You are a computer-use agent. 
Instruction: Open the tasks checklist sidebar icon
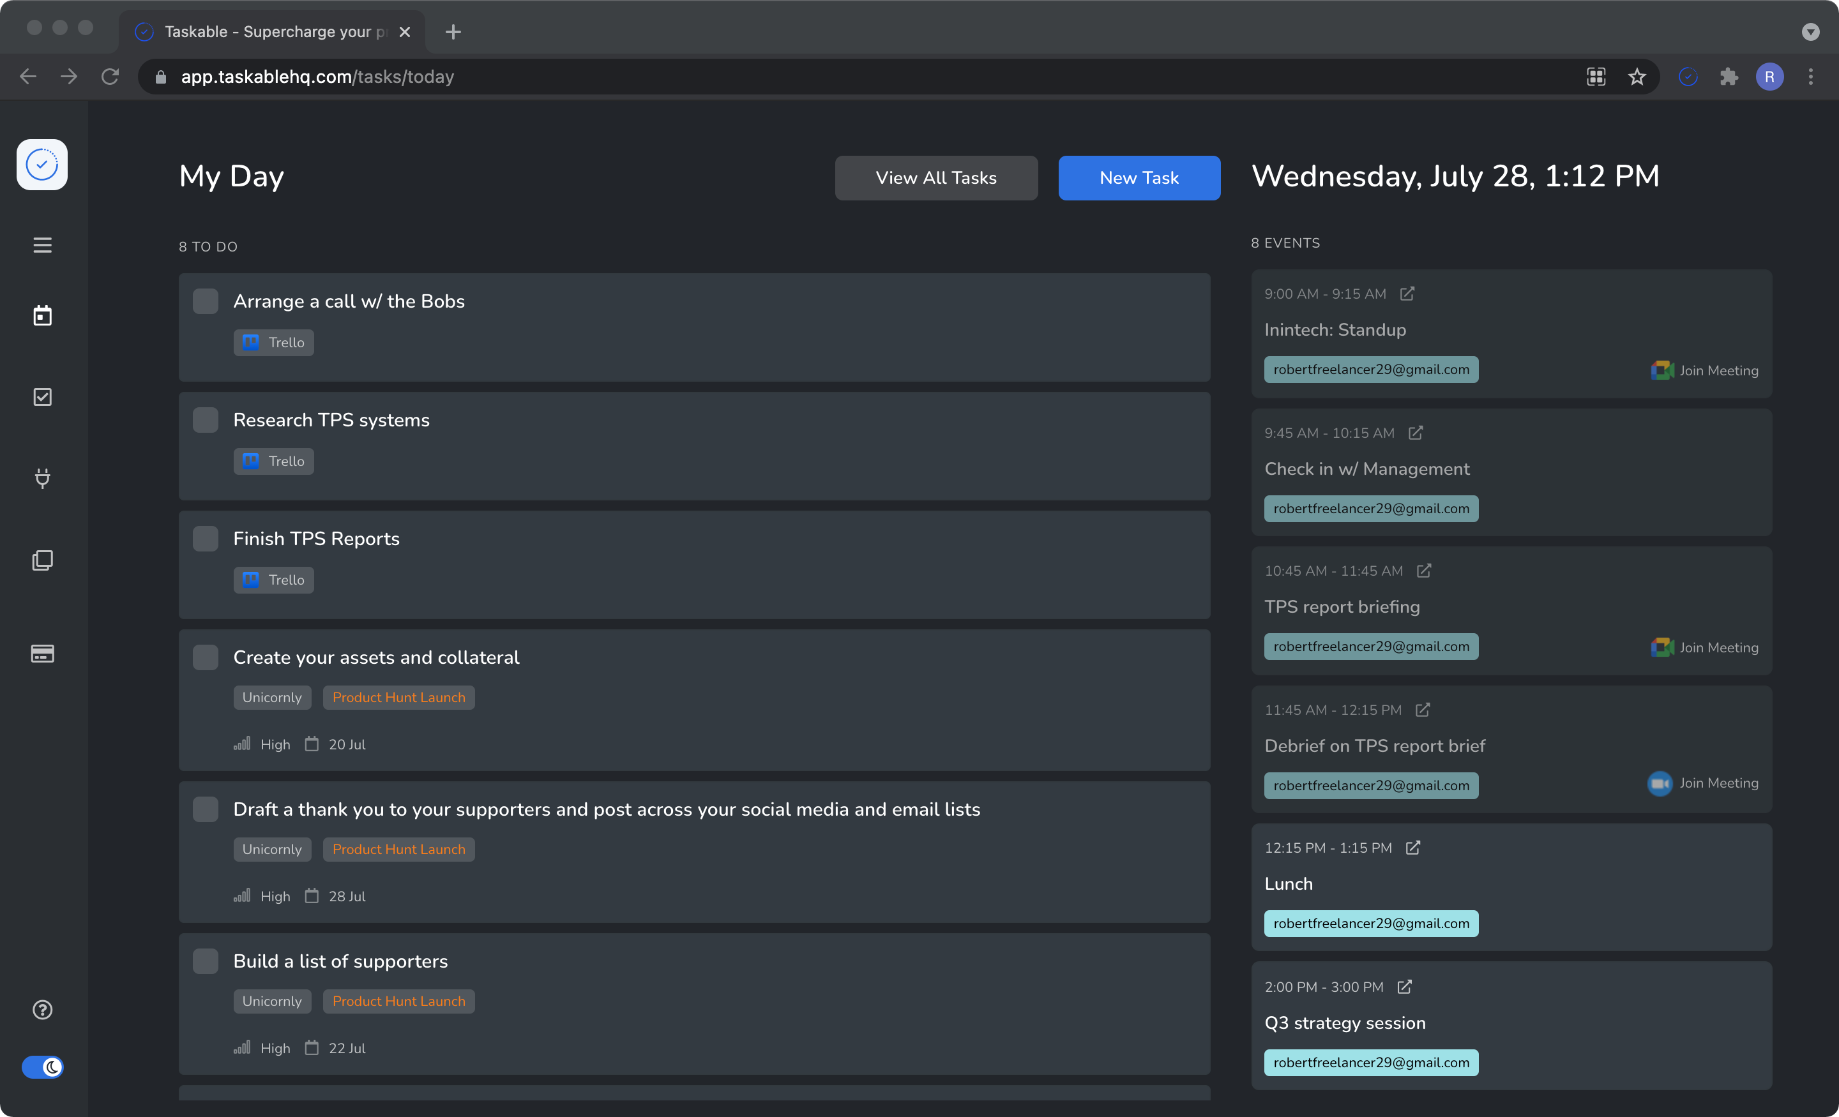point(43,397)
